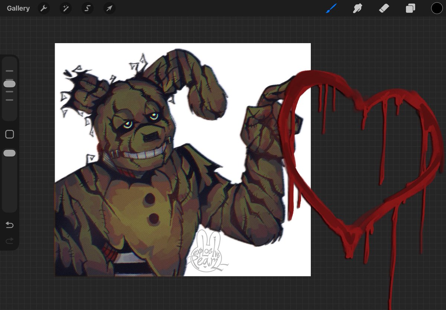
Task: Activate the Transform arrow tool
Action: click(109, 8)
